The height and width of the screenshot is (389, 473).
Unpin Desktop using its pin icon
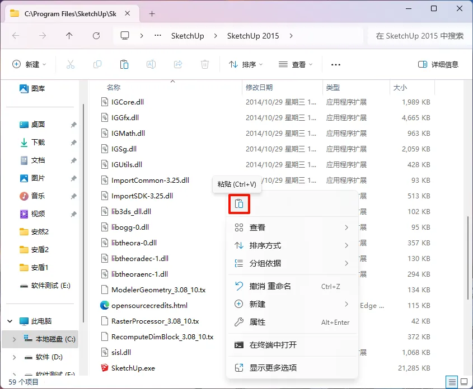click(73, 125)
